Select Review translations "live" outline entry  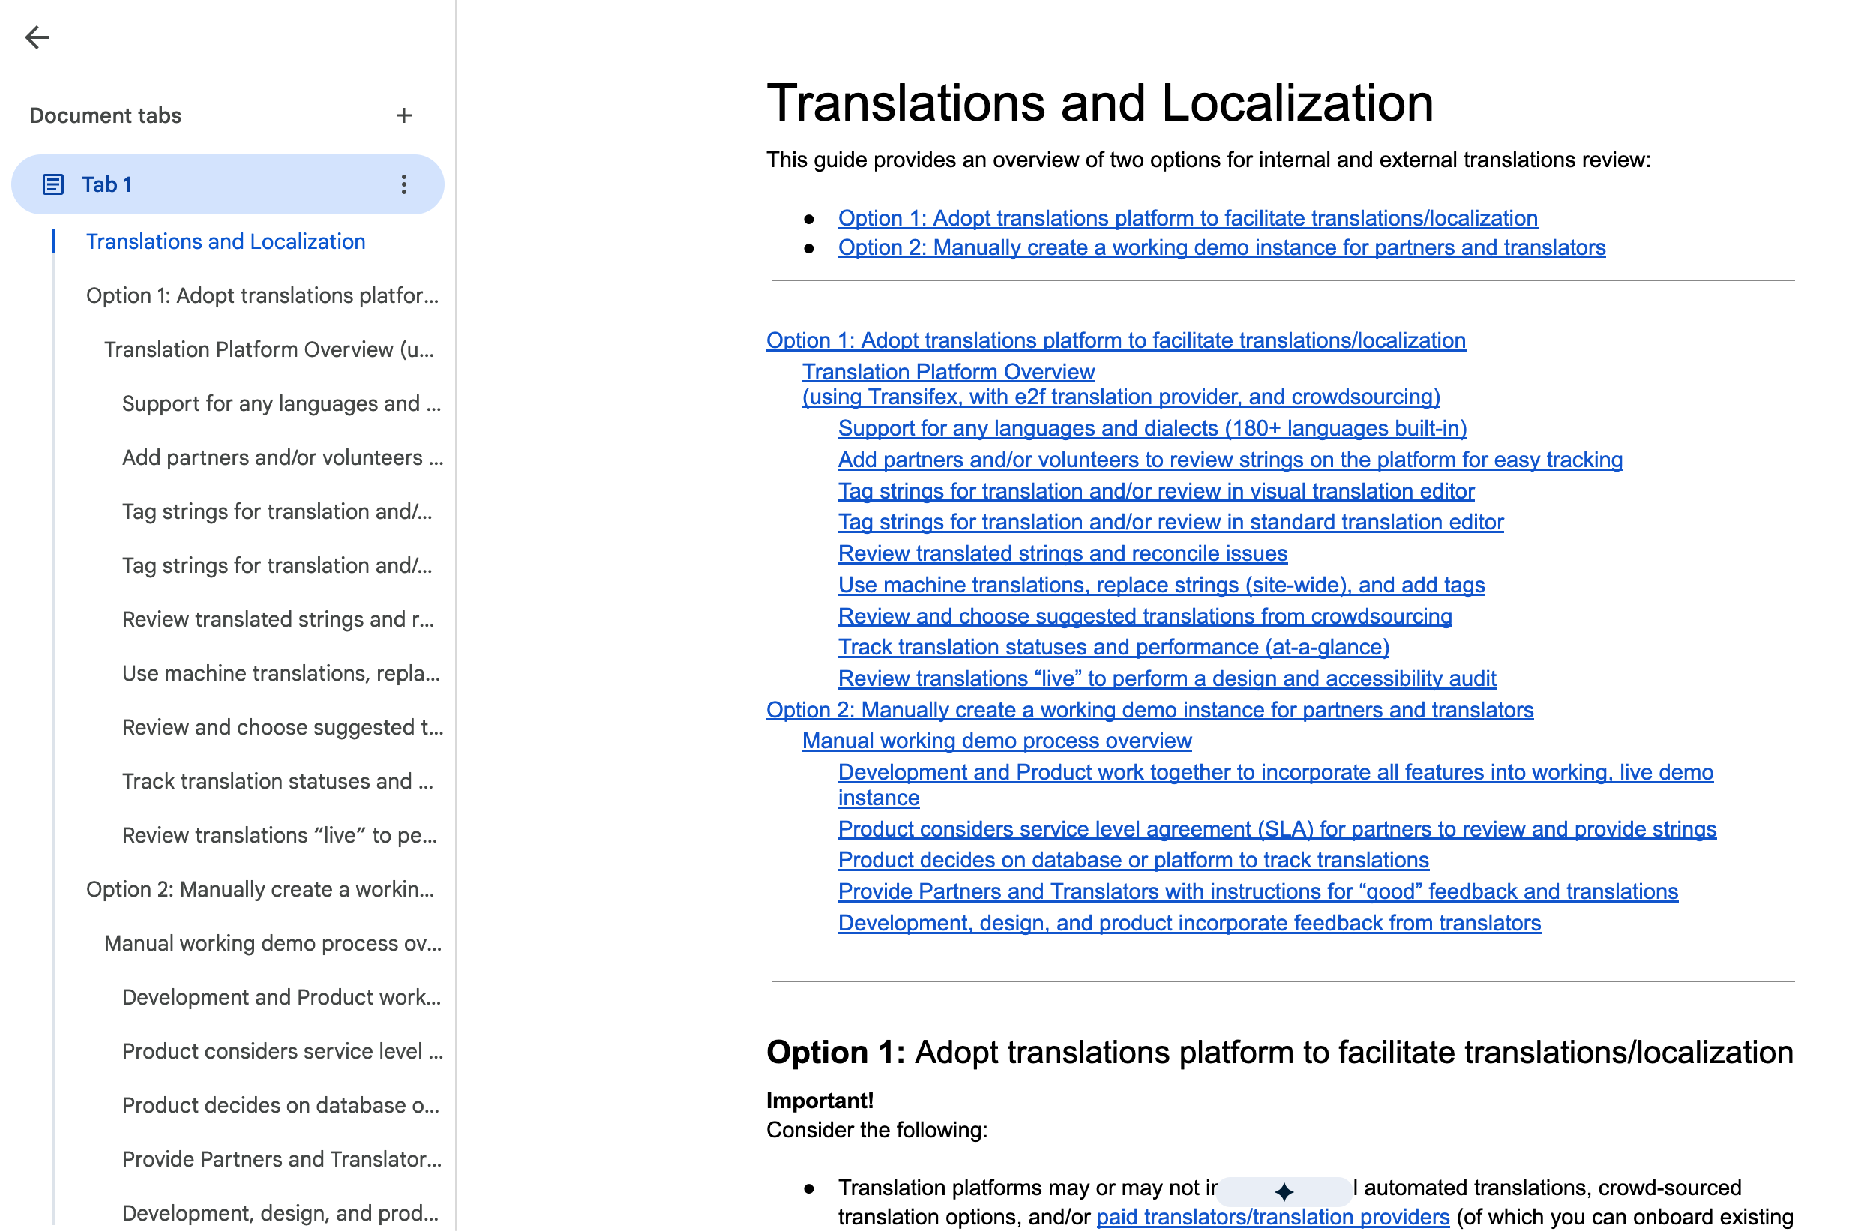coord(280,835)
